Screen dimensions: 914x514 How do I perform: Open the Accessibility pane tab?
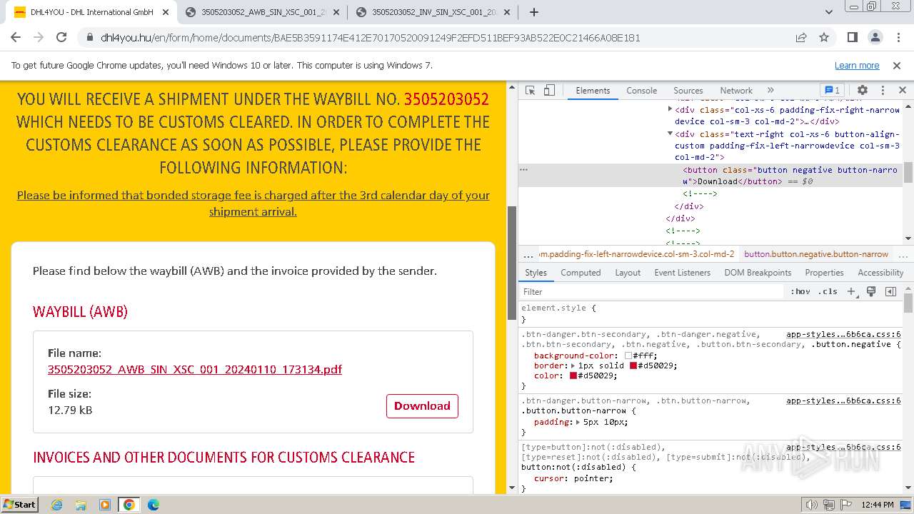880,273
